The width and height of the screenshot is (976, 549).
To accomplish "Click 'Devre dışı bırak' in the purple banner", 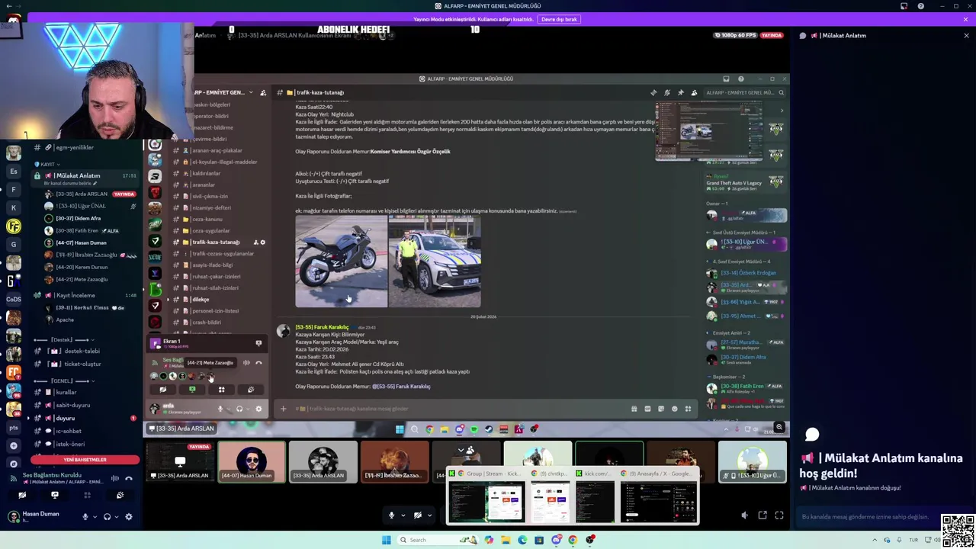I will click(x=559, y=19).
